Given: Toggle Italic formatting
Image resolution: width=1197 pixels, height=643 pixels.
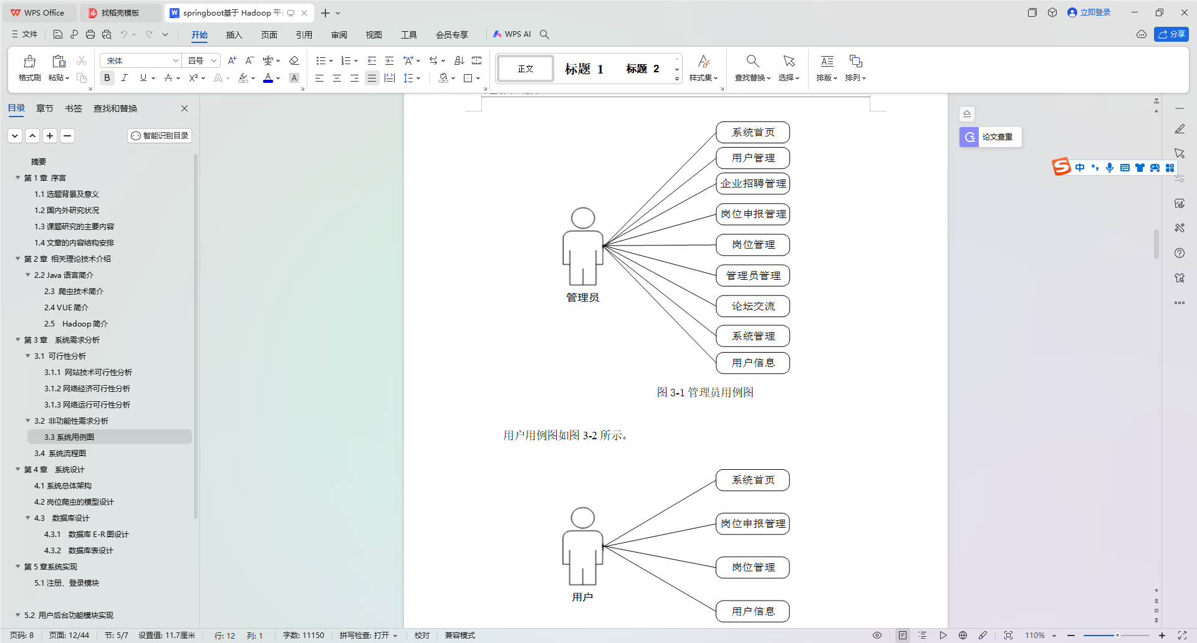Looking at the screenshot, I should click(x=125, y=78).
